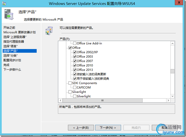Click the products icon beside 可以指定需要更新的产品
The width and height of the screenshot is (186, 137).
49,31
